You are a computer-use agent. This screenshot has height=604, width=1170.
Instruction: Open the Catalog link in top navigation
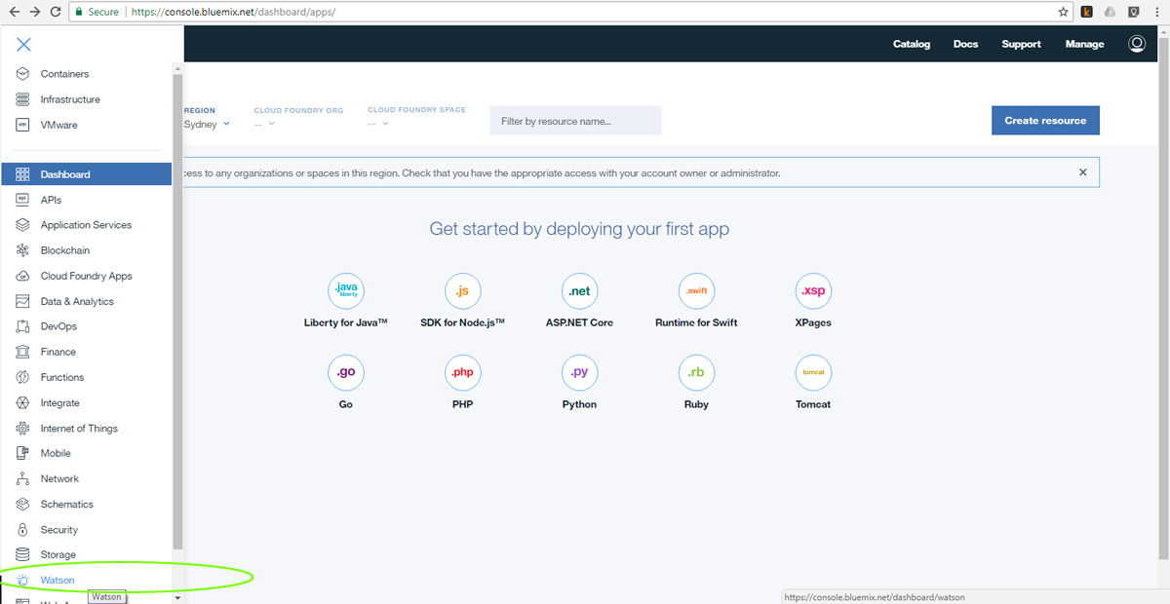912,44
